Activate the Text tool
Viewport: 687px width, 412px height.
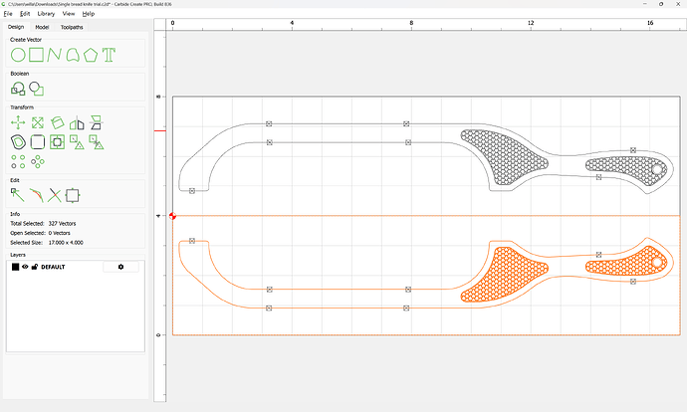[109, 54]
